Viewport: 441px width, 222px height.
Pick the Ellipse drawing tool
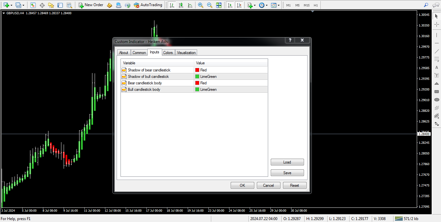click(436, 100)
